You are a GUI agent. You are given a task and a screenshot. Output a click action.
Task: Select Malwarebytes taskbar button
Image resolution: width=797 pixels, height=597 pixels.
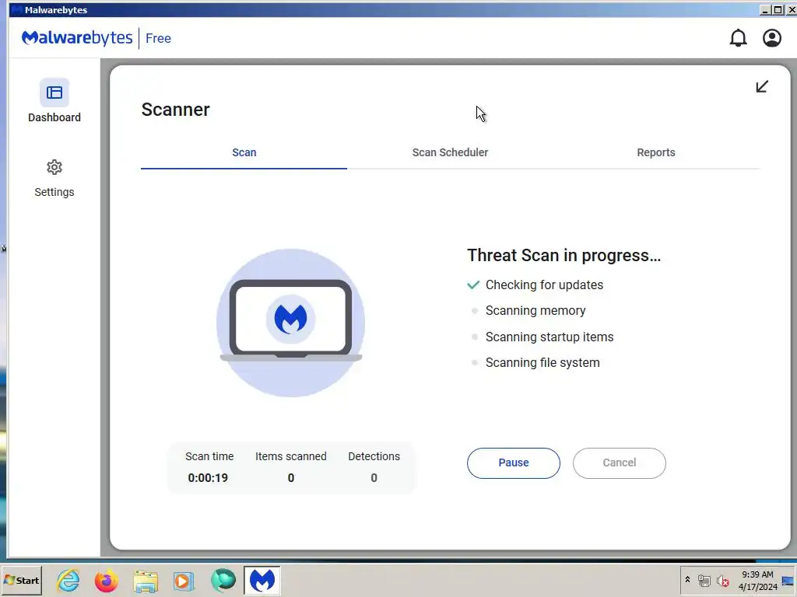[x=262, y=580]
